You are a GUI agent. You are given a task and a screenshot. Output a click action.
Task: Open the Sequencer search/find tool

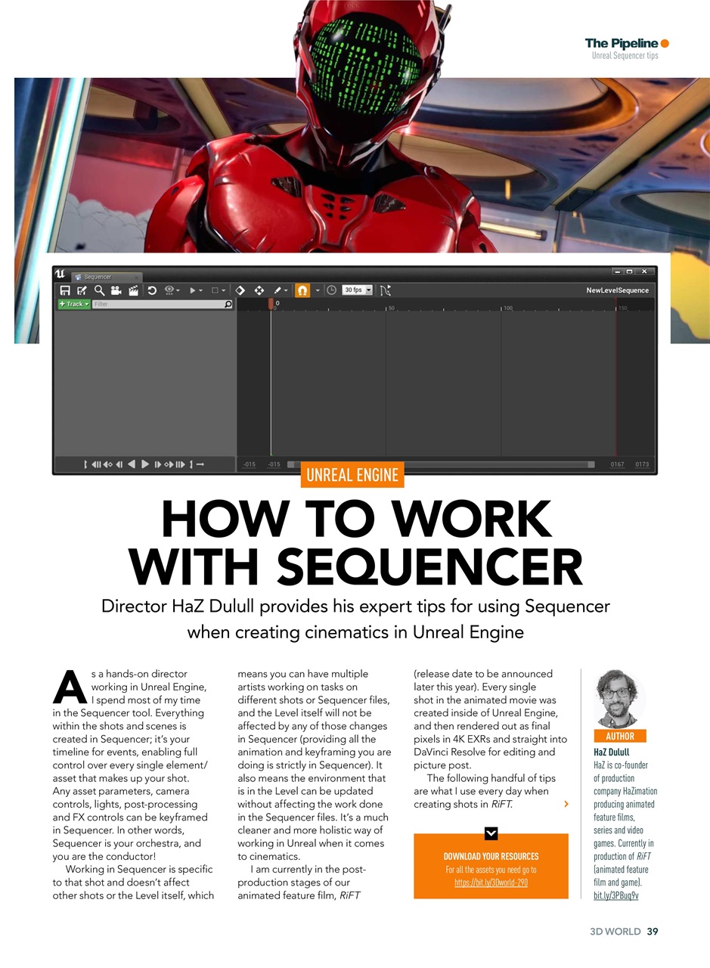click(98, 290)
